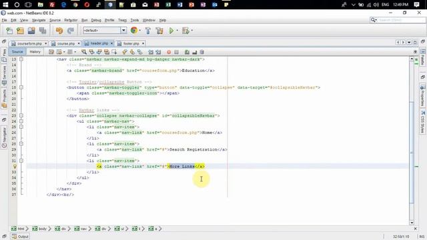Open the Navigator side panel
The image size is (427, 240).
click(x=4, y=137)
